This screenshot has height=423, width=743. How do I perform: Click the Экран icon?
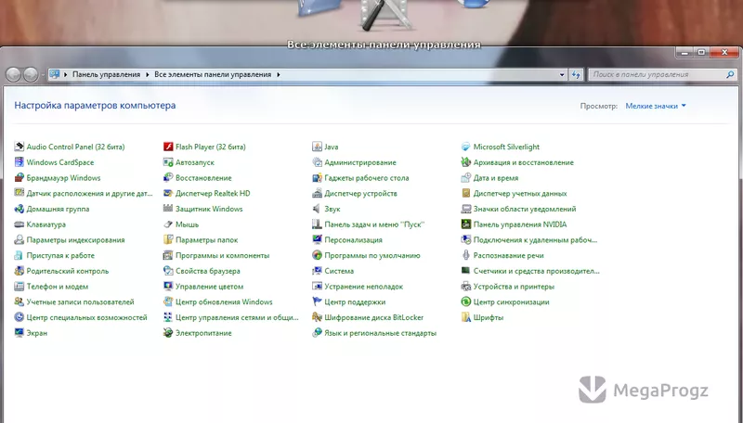pos(19,333)
